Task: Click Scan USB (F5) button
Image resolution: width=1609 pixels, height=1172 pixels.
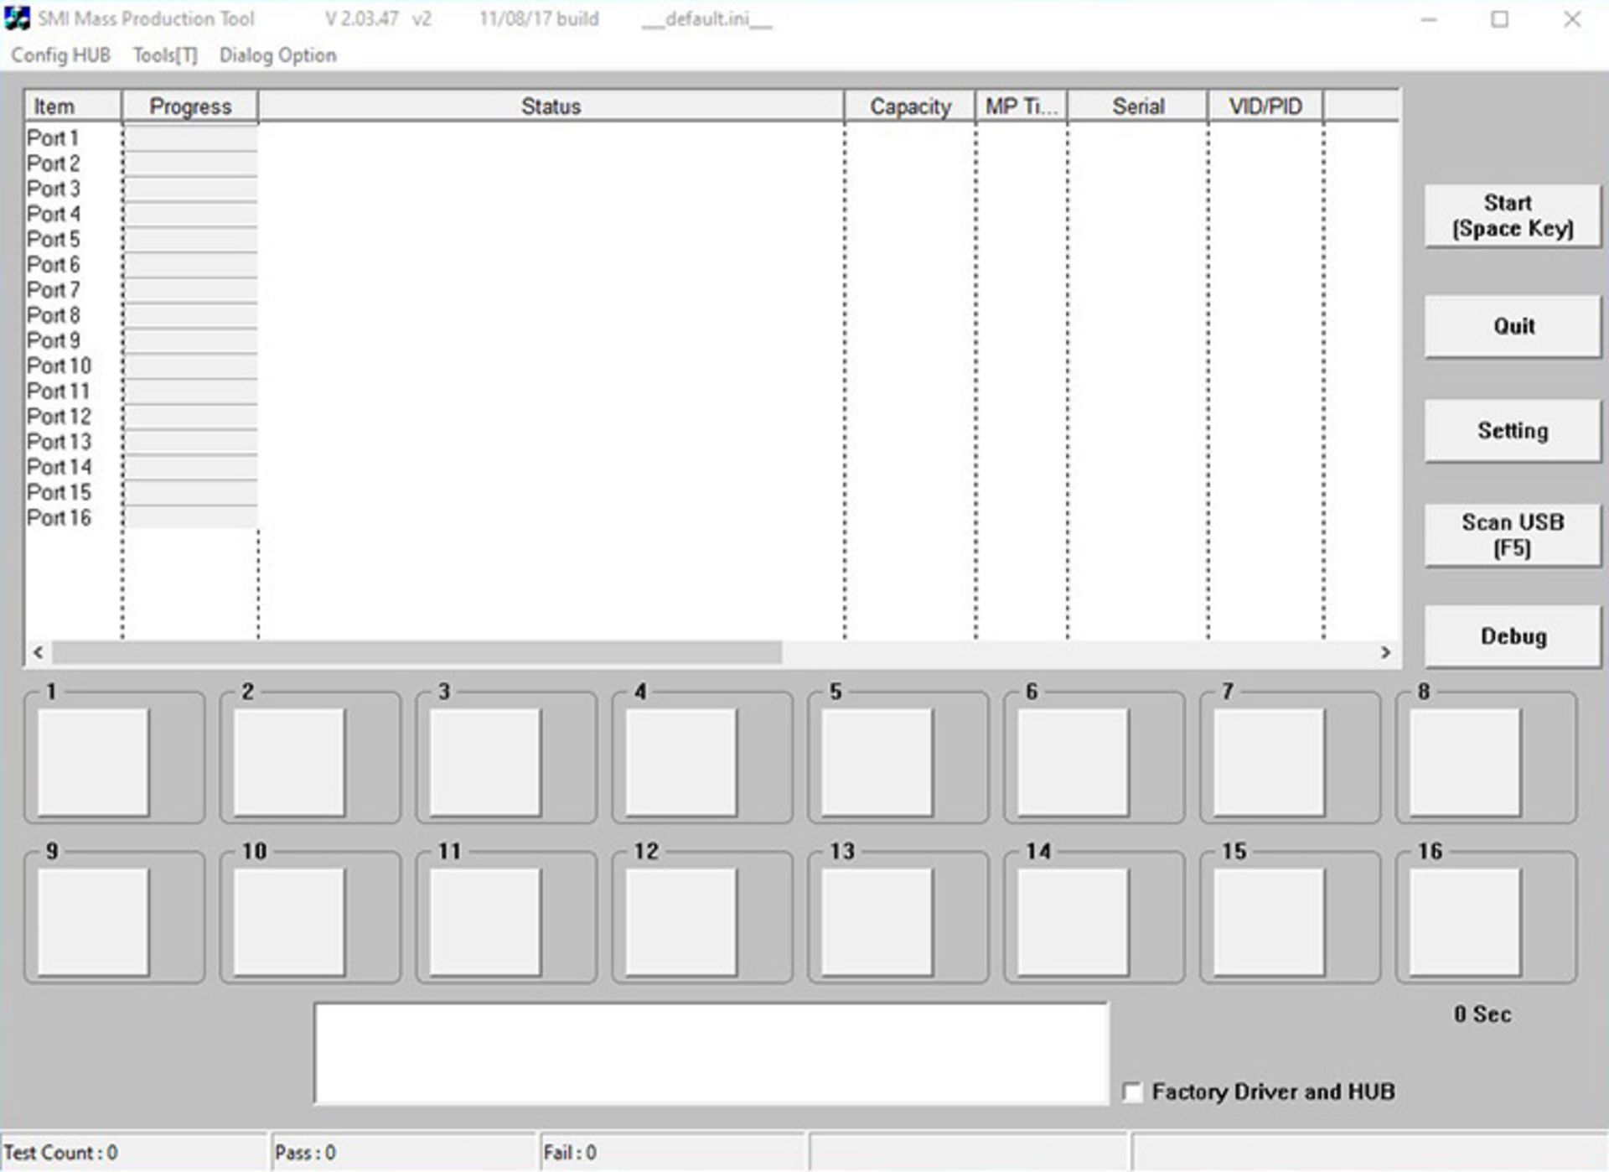Action: click(x=1512, y=535)
